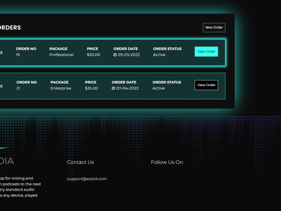Click clock icon beside 07-04-2022 date
Screen dimensions: 281x211
(x=114, y=88)
